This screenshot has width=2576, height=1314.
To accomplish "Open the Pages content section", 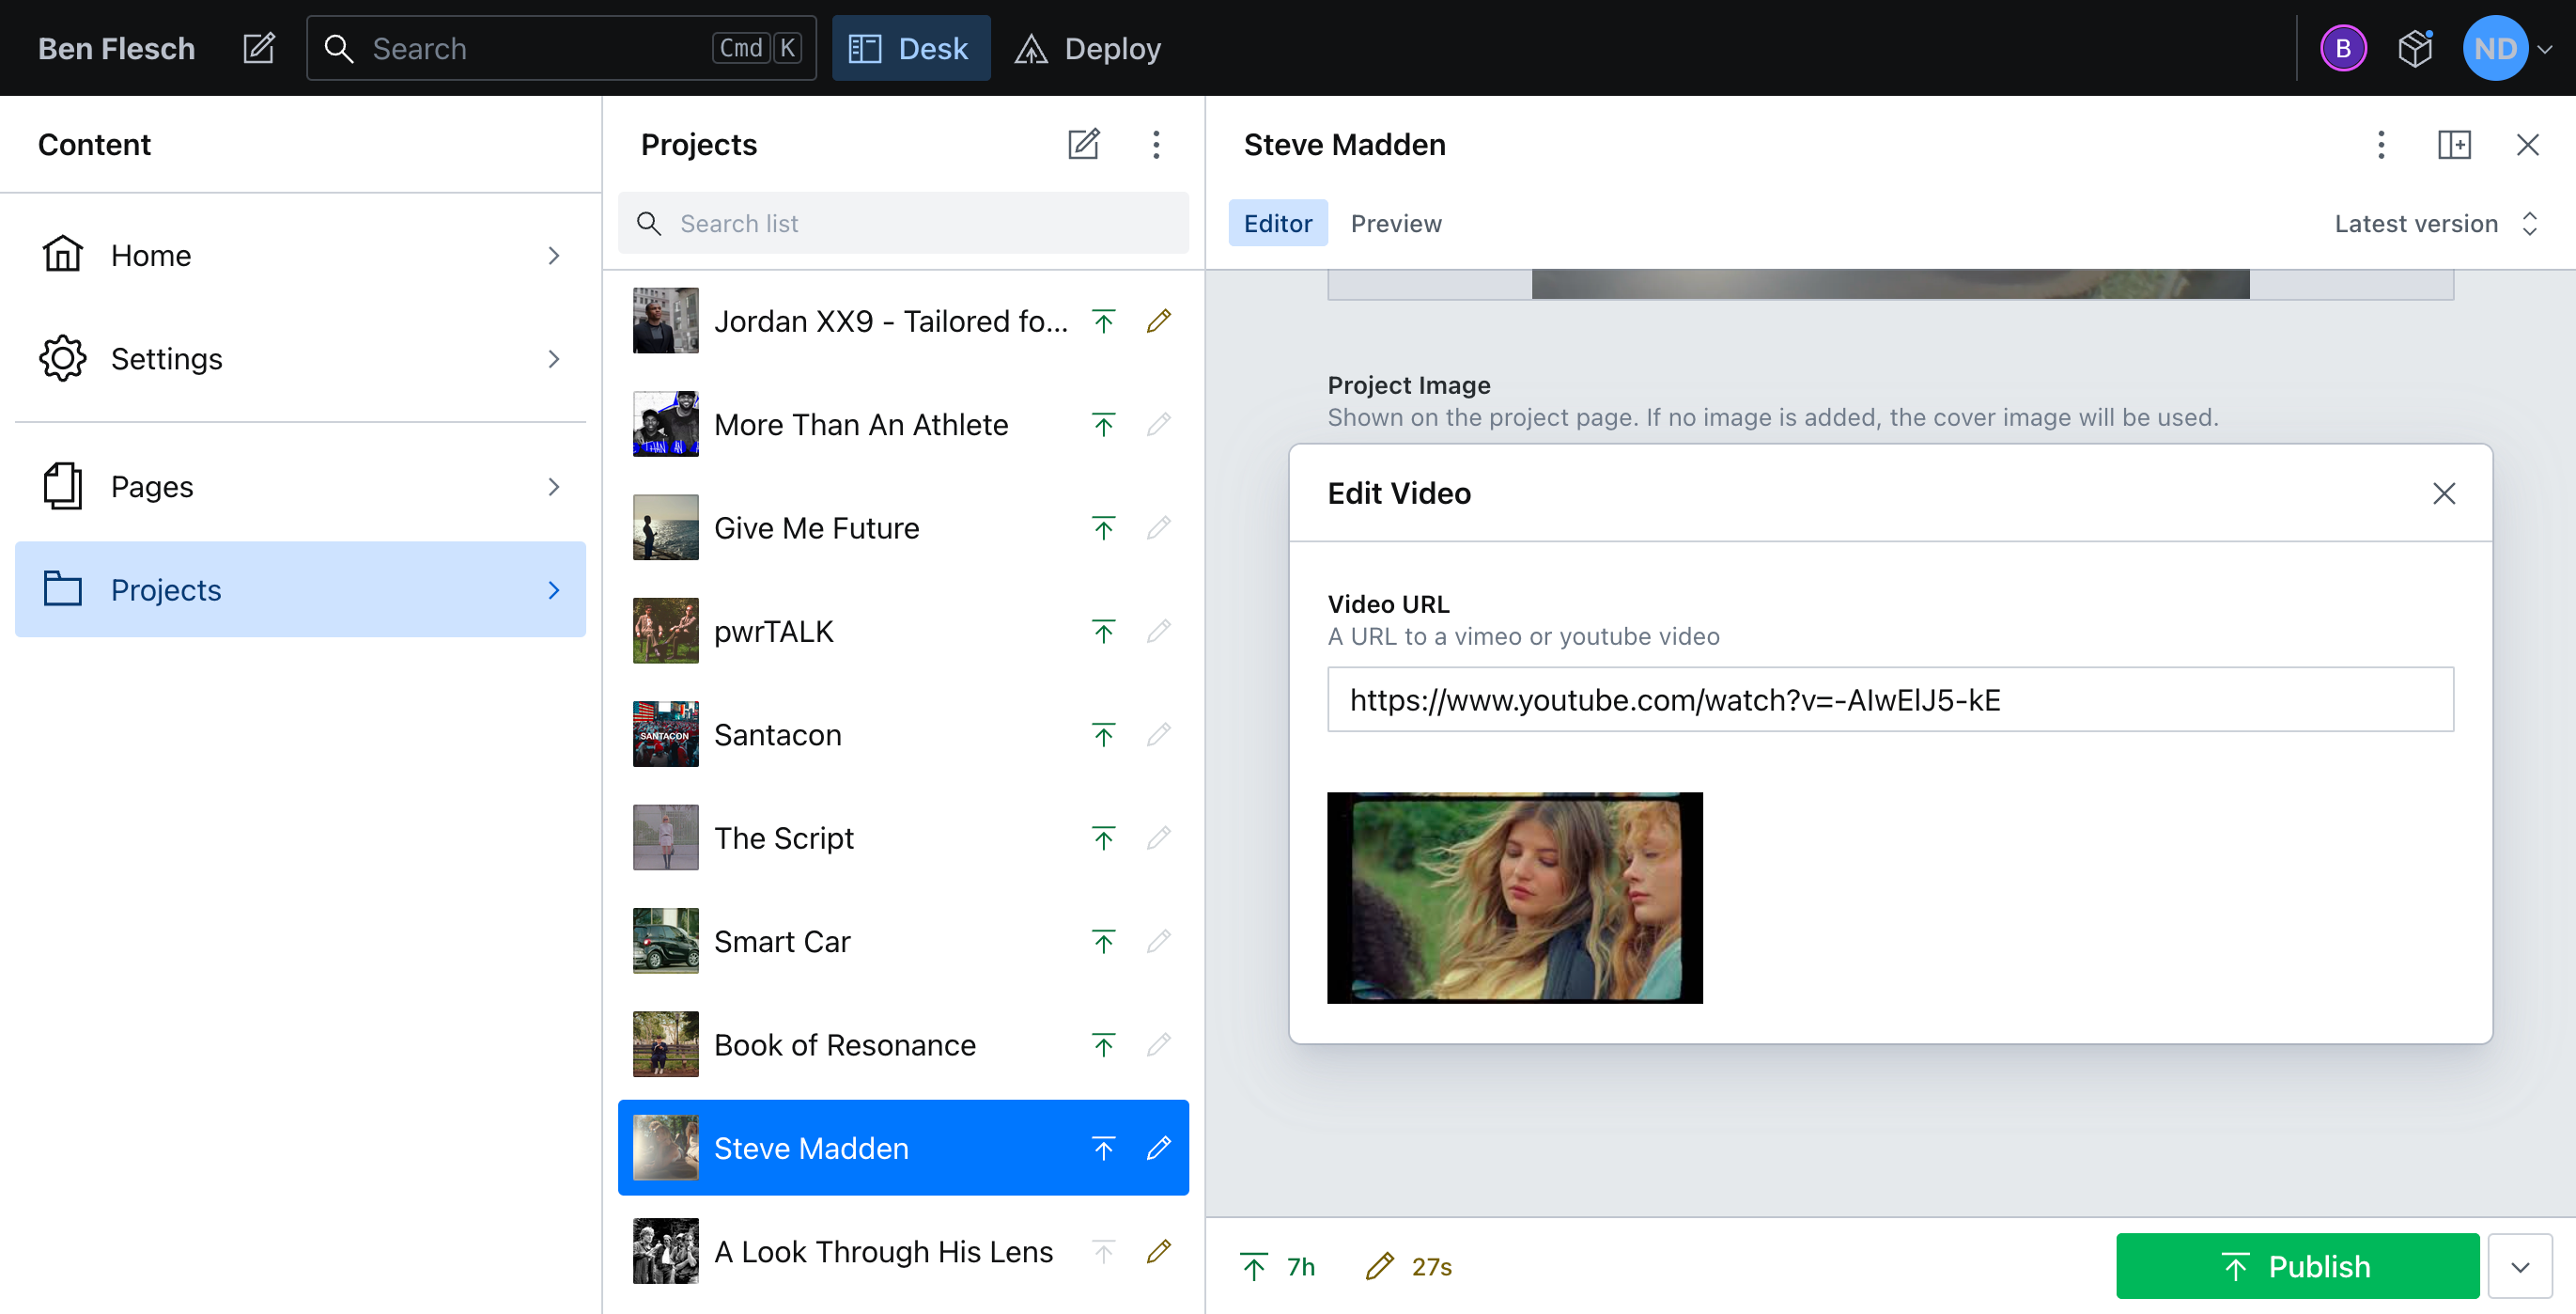I will (300, 486).
